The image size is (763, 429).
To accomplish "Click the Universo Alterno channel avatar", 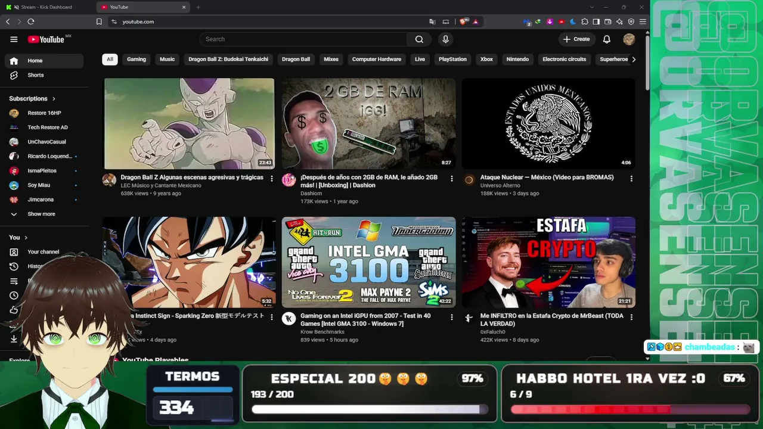I will [469, 180].
